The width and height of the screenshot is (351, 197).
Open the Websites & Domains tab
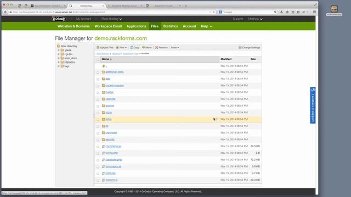pos(73,26)
